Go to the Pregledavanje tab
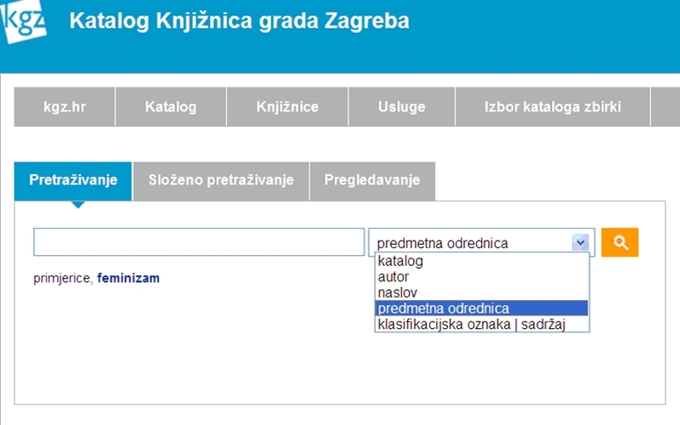The height and width of the screenshot is (425, 680). pyautogui.click(x=371, y=180)
